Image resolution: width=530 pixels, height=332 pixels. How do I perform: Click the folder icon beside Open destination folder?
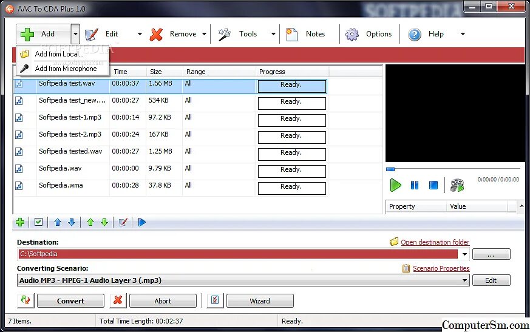[x=394, y=242]
